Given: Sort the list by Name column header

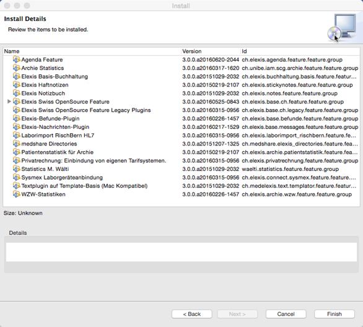Looking at the screenshot, I should [92, 51].
